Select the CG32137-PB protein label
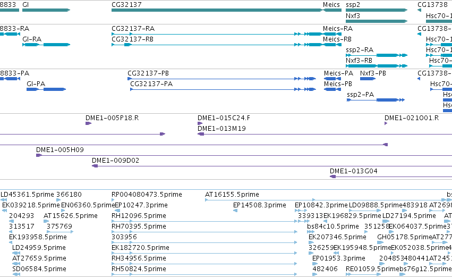 [x=148, y=73]
